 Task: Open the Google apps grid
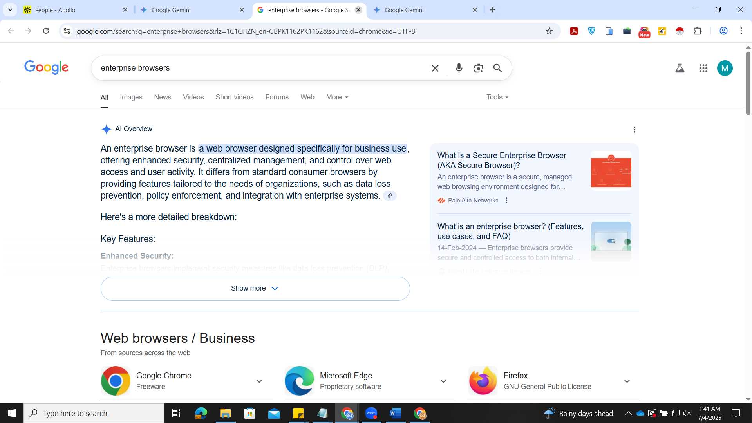[x=703, y=68]
